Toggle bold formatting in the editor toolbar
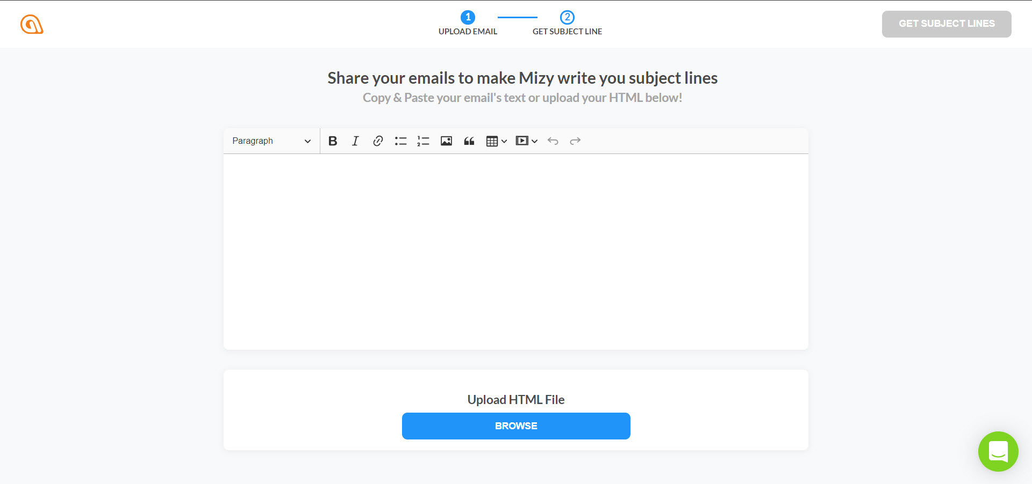The height and width of the screenshot is (484, 1032). (x=333, y=141)
